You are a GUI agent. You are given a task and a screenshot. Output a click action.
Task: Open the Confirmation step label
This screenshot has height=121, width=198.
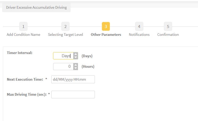click(168, 35)
